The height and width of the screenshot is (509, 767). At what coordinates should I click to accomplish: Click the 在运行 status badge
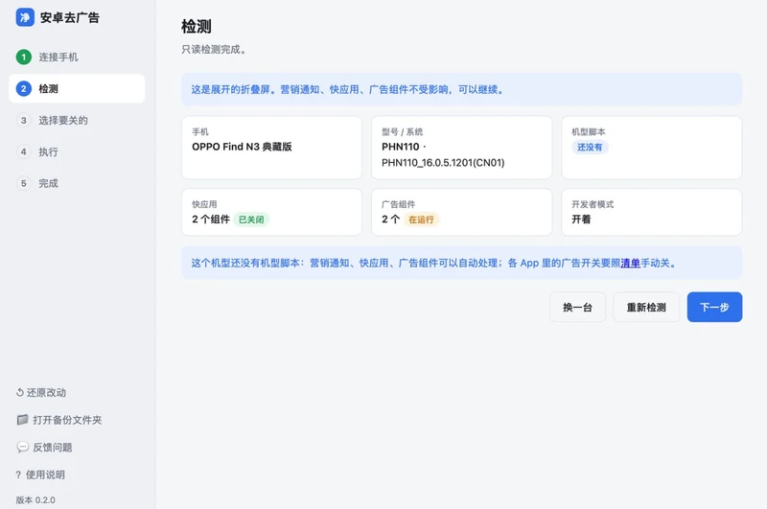421,220
